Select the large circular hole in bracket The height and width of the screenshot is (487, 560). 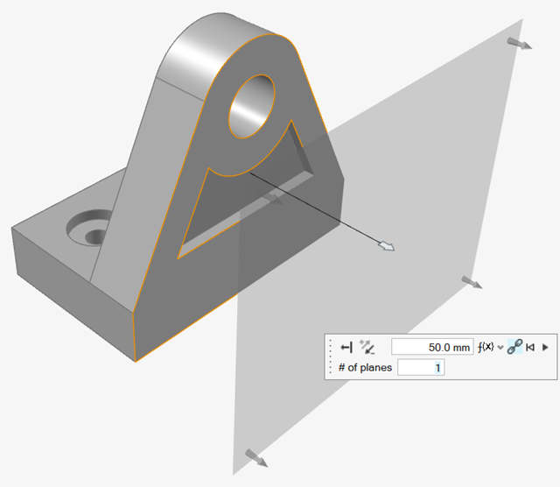[x=252, y=107]
